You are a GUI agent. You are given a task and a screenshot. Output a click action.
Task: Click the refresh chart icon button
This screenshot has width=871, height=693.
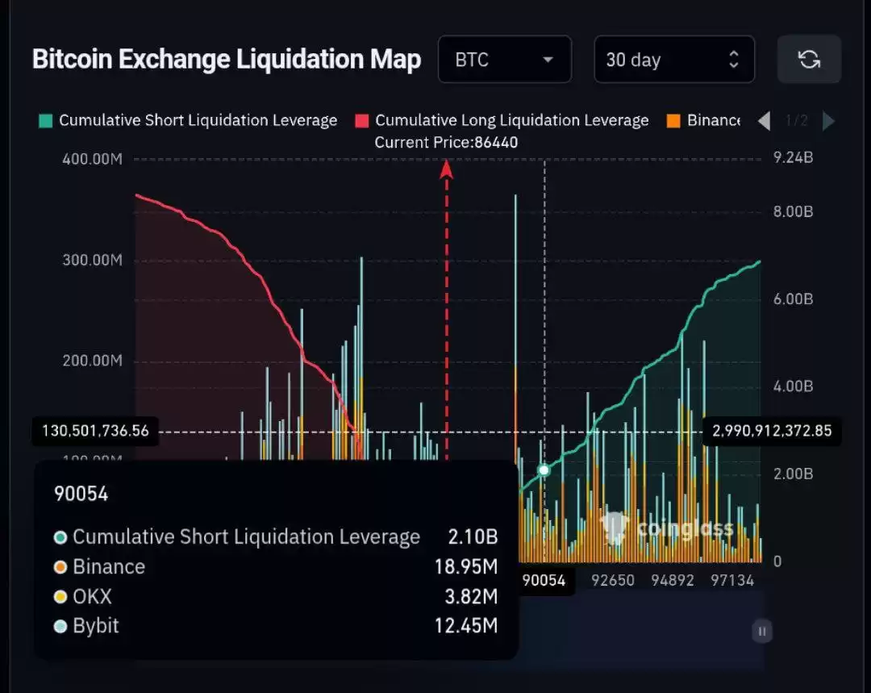click(809, 59)
